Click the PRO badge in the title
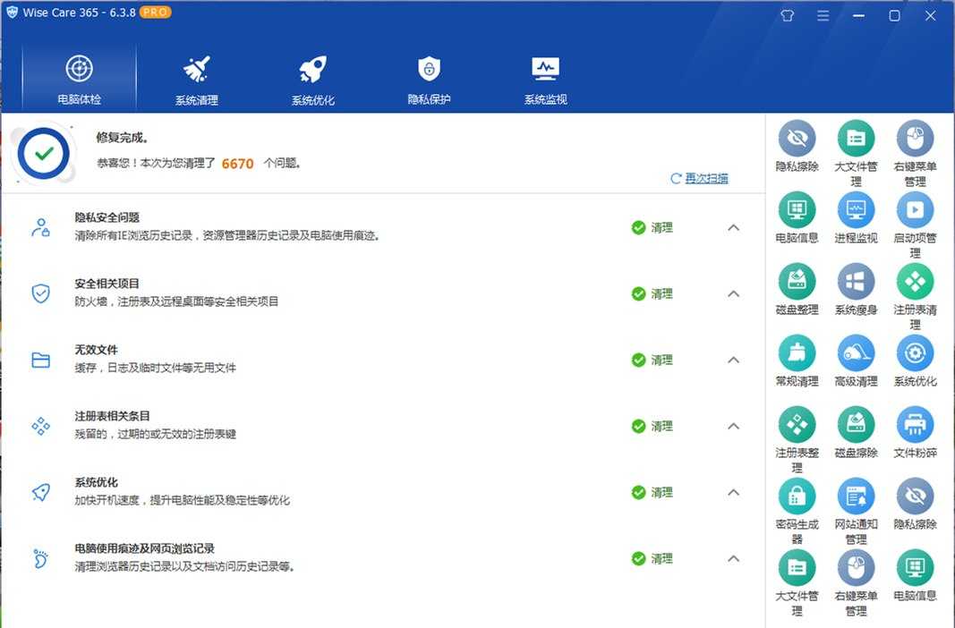This screenshot has width=955, height=628. pos(156,13)
